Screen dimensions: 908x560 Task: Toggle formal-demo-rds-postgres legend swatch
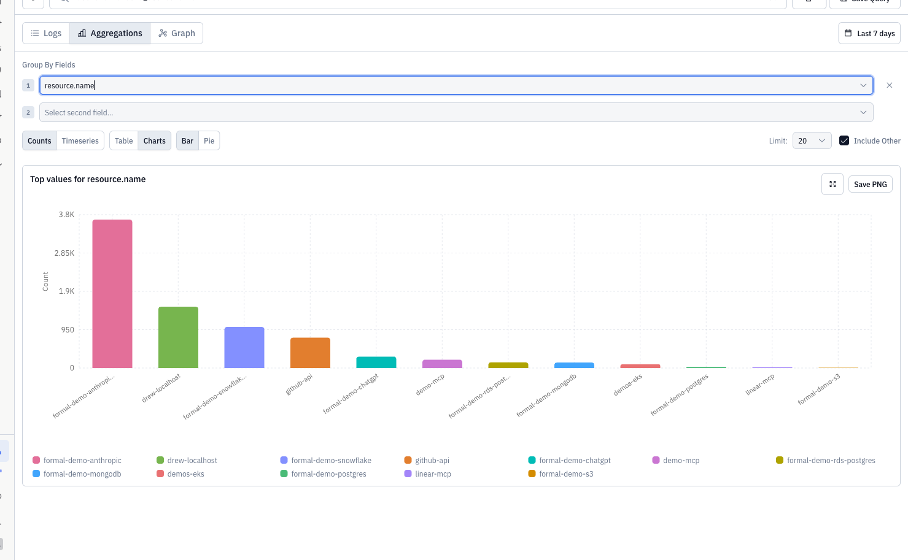tap(780, 460)
